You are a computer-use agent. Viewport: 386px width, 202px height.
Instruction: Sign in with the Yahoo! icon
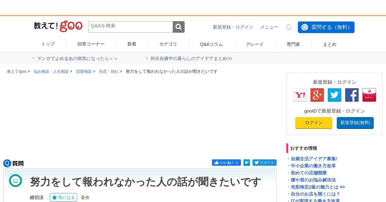coord(300,95)
